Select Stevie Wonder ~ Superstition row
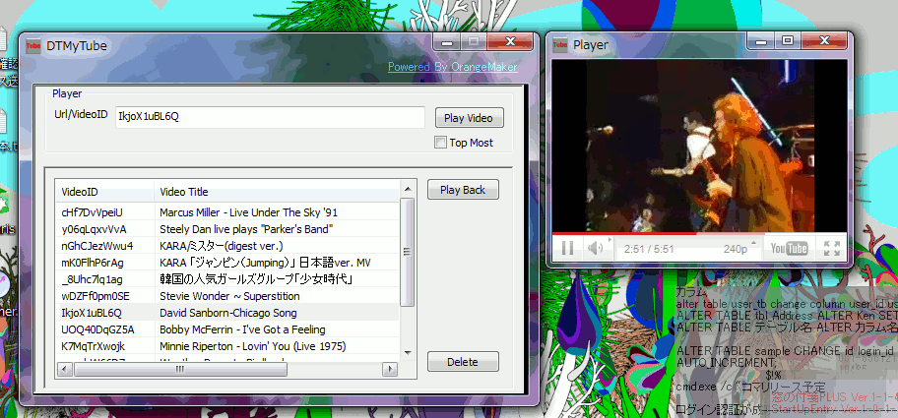The height and width of the screenshot is (418, 898). pyautogui.click(x=227, y=296)
